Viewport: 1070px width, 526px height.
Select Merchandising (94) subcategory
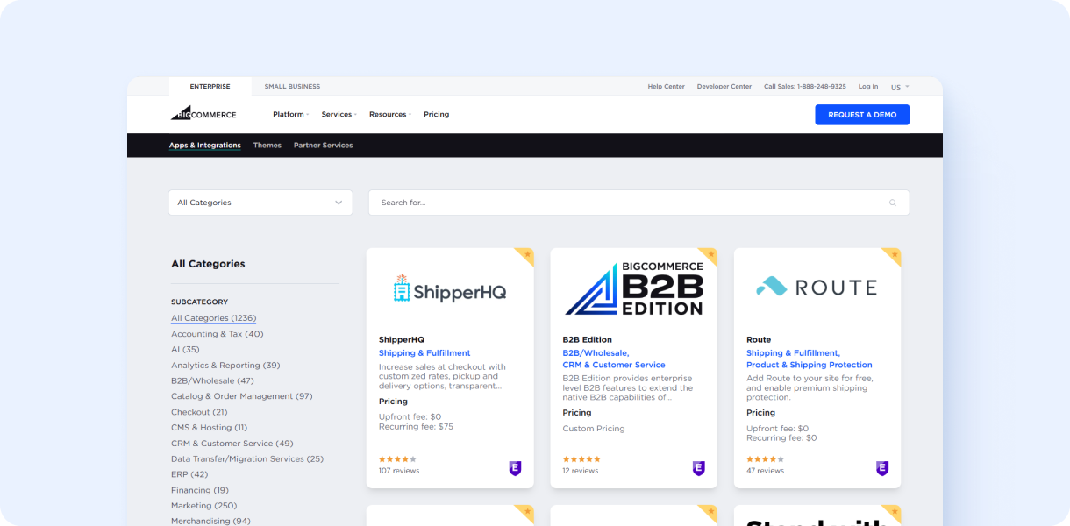[210, 521]
